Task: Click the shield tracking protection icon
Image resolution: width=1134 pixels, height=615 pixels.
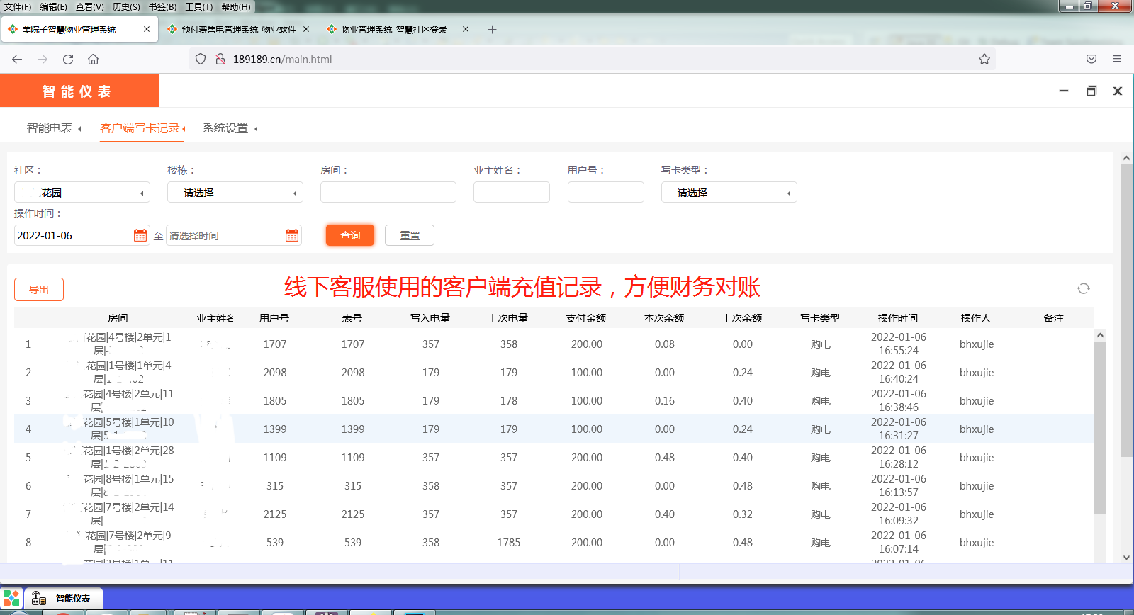Action: (201, 60)
